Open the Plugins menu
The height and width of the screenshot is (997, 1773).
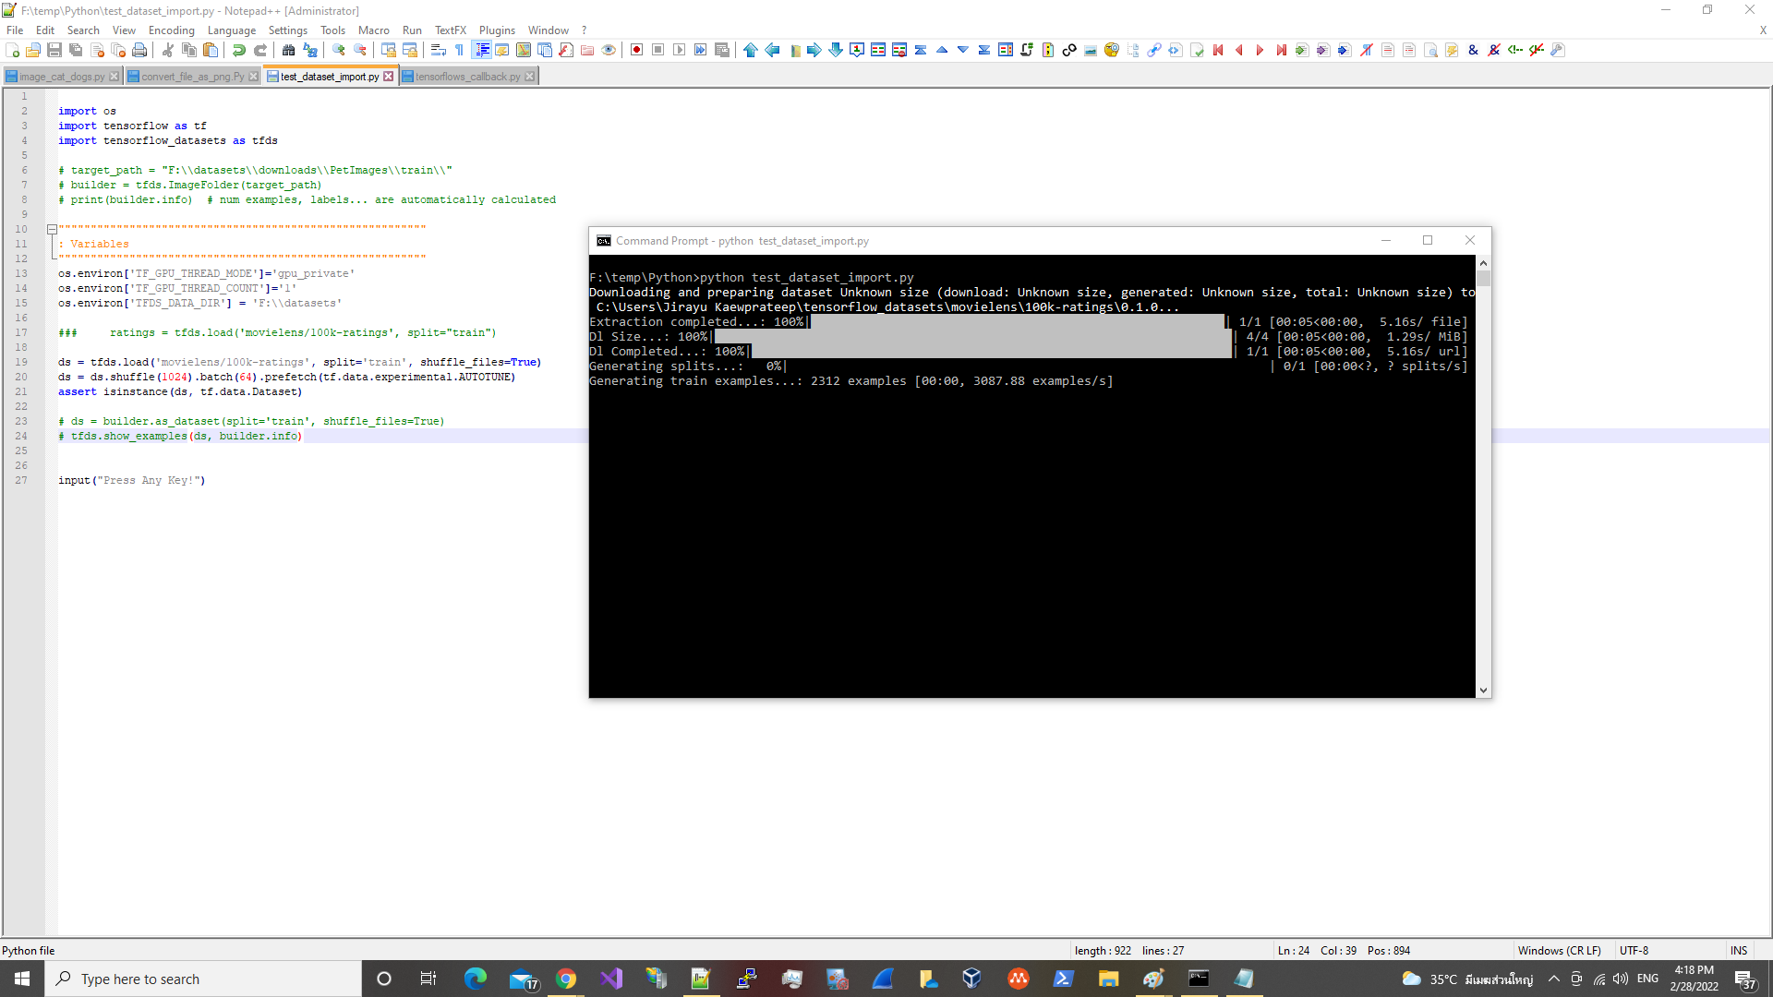click(x=497, y=30)
